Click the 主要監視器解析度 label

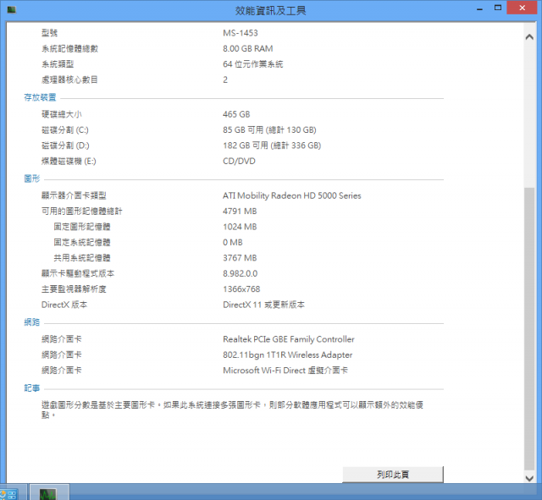pos(74,289)
